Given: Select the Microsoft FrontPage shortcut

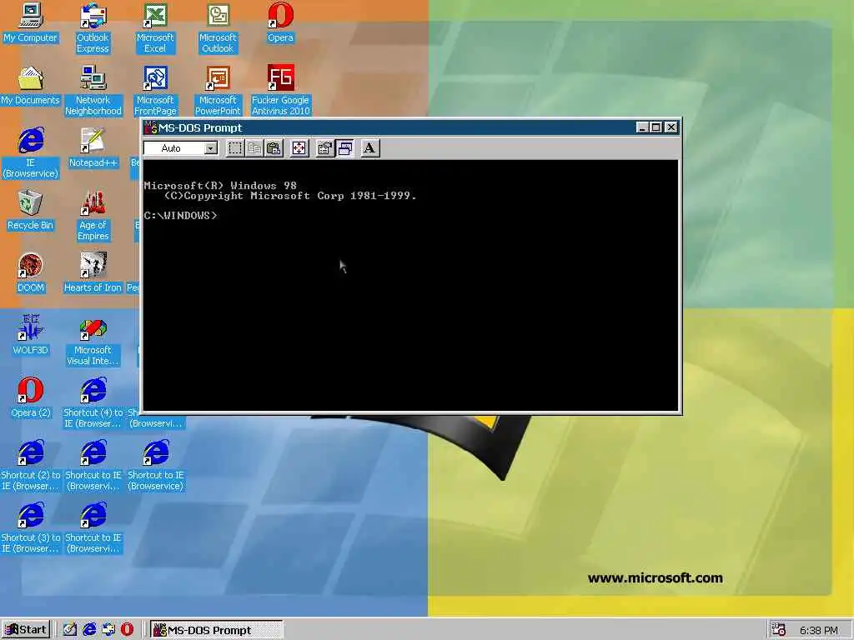Looking at the screenshot, I should [x=155, y=91].
